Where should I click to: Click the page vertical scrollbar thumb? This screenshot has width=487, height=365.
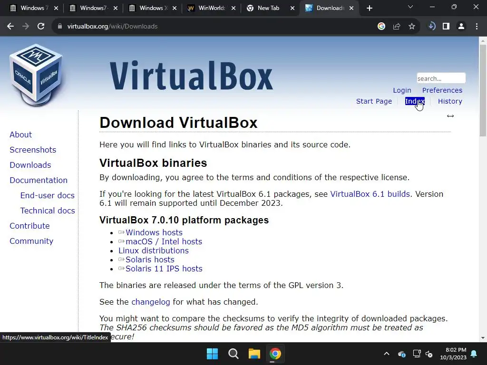(x=483, y=90)
